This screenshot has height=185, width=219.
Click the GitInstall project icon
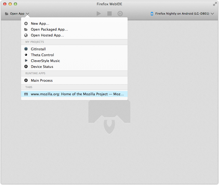point(26,49)
